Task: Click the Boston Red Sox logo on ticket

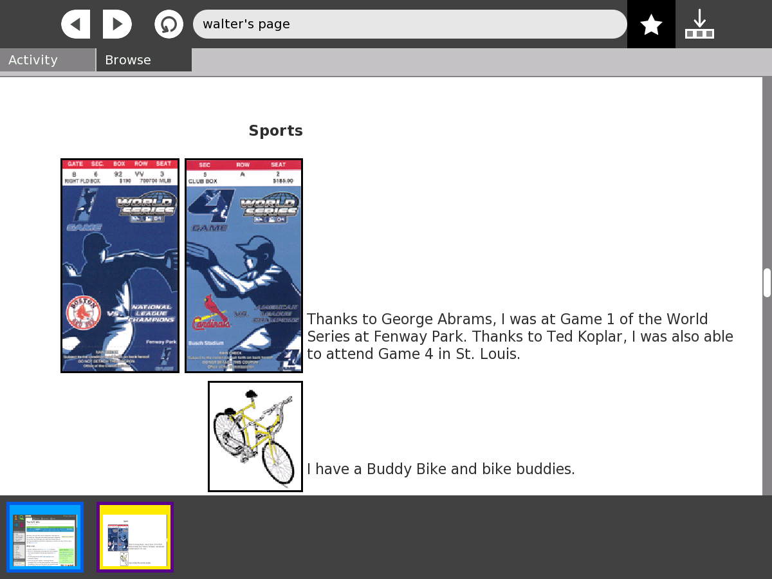Action: pyautogui.click(x=84, y=313)
